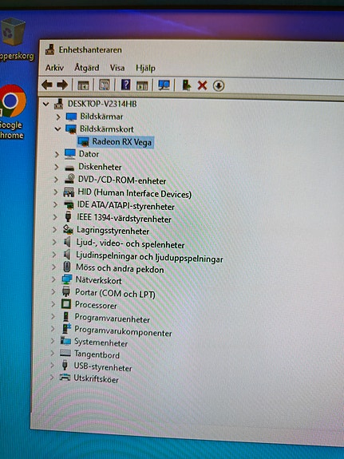Click the circular down-arrow disable device icon
344x459 pixels.
pyautogui.click(x=219, y=85)
